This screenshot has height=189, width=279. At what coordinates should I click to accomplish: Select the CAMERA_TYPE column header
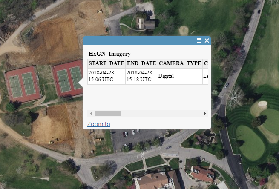click(179, 63)
